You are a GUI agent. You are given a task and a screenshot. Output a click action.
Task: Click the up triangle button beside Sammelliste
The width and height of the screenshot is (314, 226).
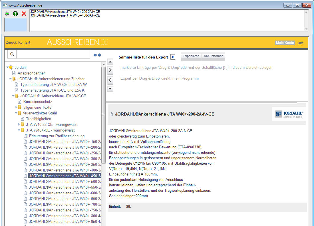point(110,62)
